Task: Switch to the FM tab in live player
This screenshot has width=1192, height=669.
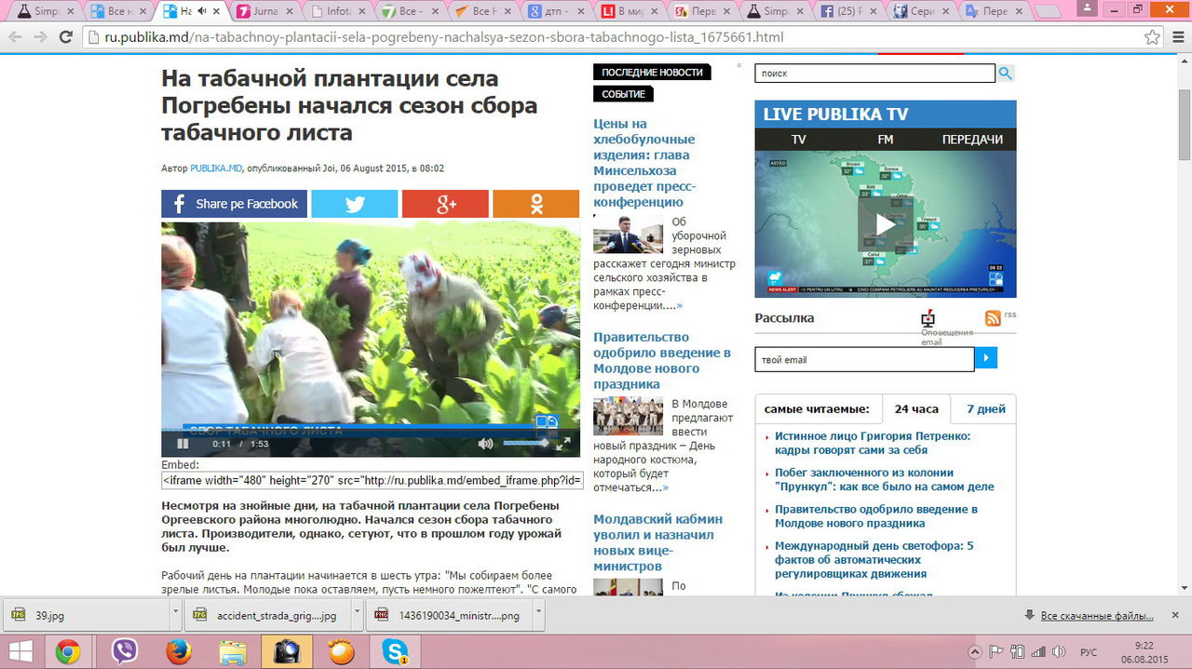Action: [x=885, y=140]
